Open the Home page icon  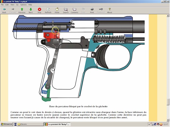tap(57, 9)
